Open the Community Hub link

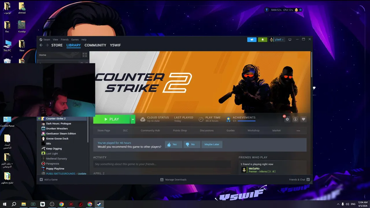150,131
